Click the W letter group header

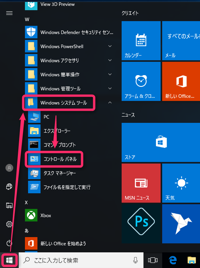click(27, 20)
